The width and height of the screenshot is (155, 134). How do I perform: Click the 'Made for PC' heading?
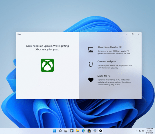(104, 76)
